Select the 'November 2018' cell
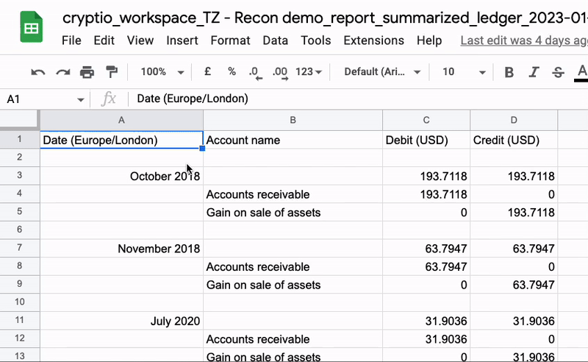 [121, 248]
